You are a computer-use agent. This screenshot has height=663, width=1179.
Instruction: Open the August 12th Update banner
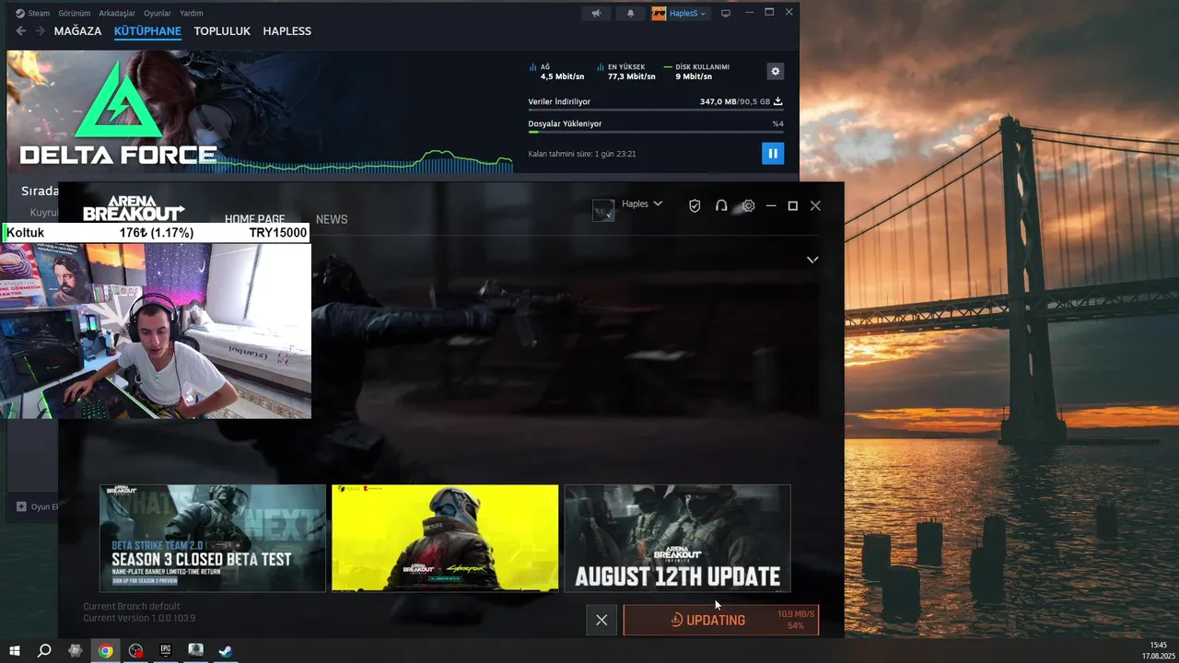click(x=677, y=538)
